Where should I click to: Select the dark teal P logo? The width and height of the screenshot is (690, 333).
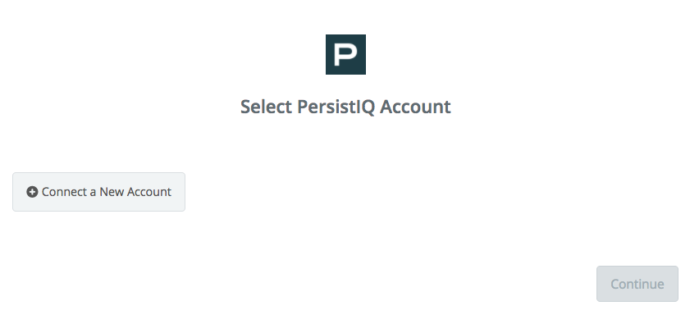coord(345,55)
